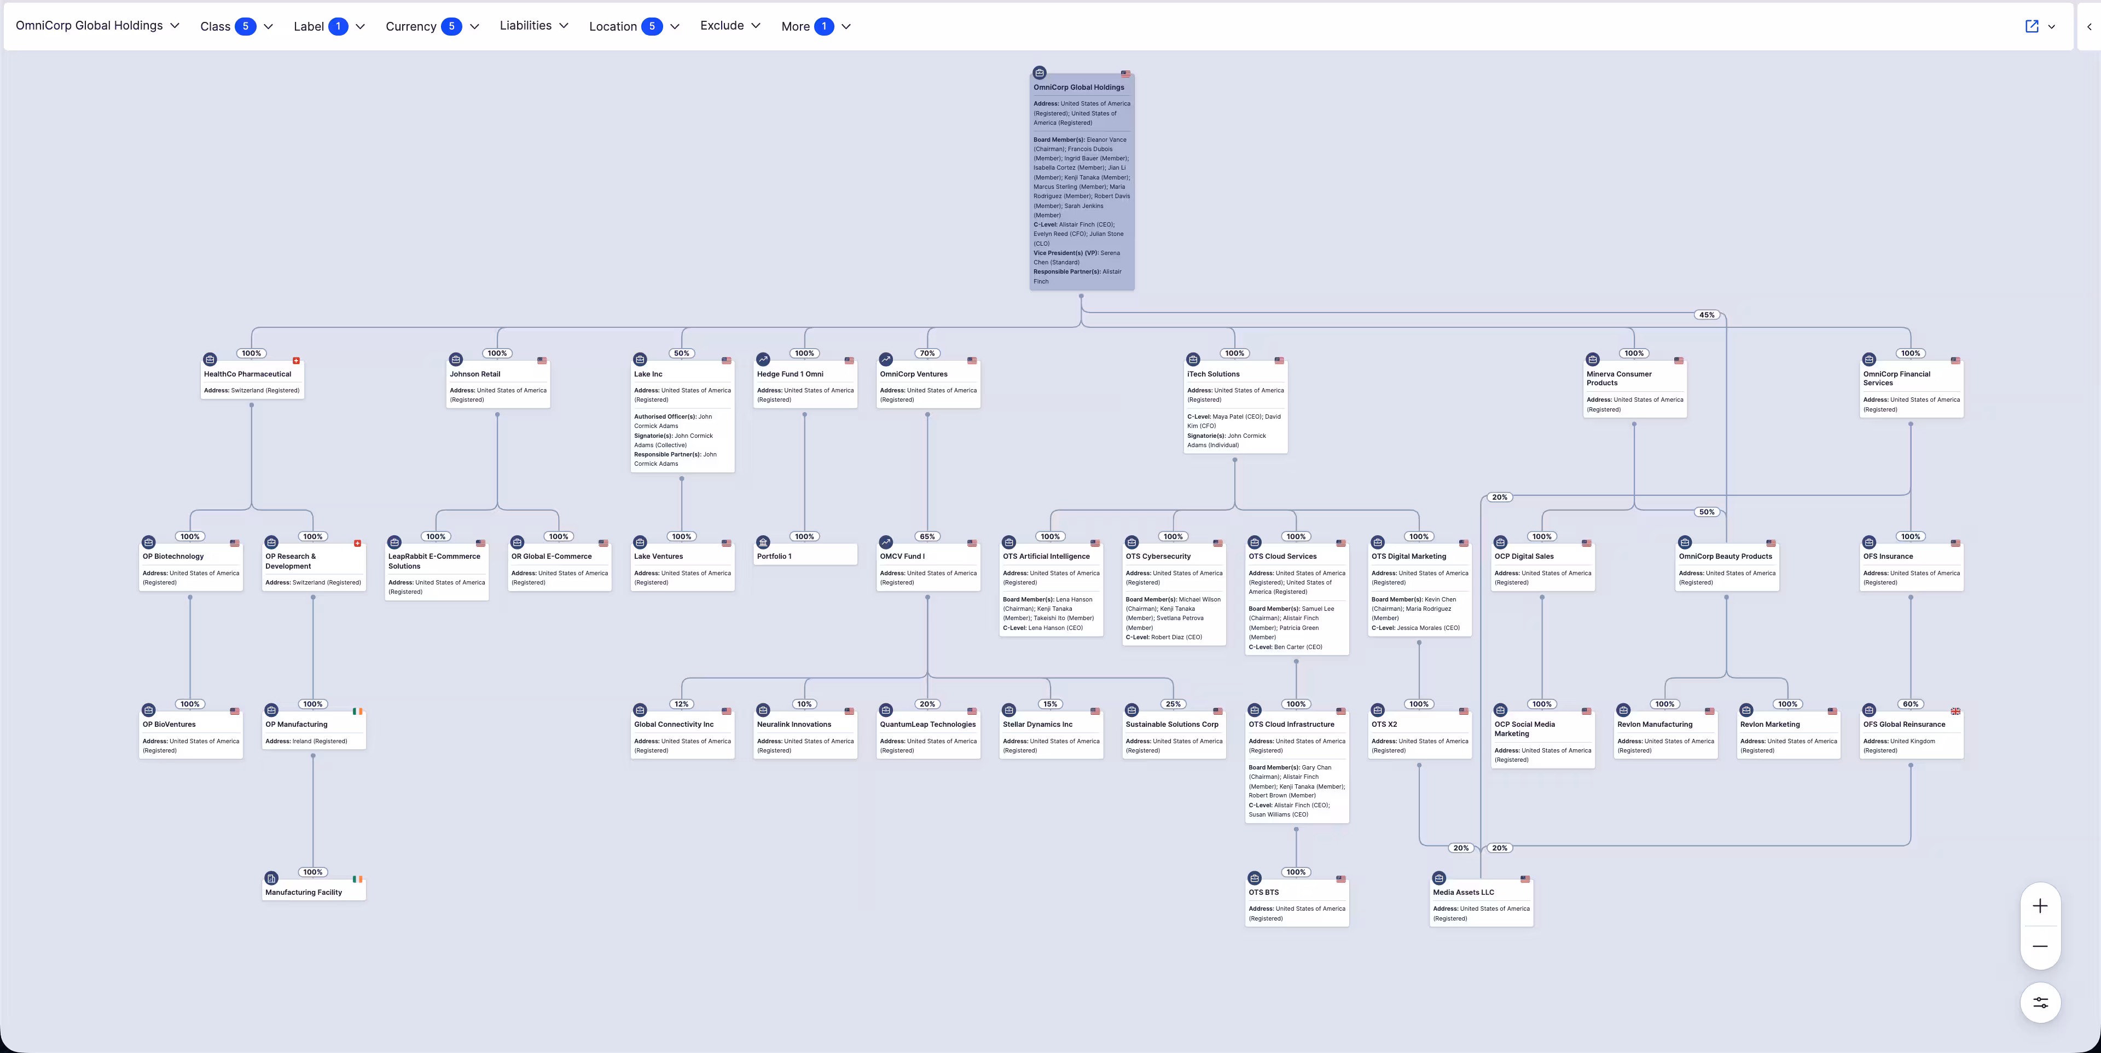2101x1053 pixels.
Task: Click the OTS Cloud Infrastructure entity icon
Action: pyautogui.click(x=1255, y=710)
